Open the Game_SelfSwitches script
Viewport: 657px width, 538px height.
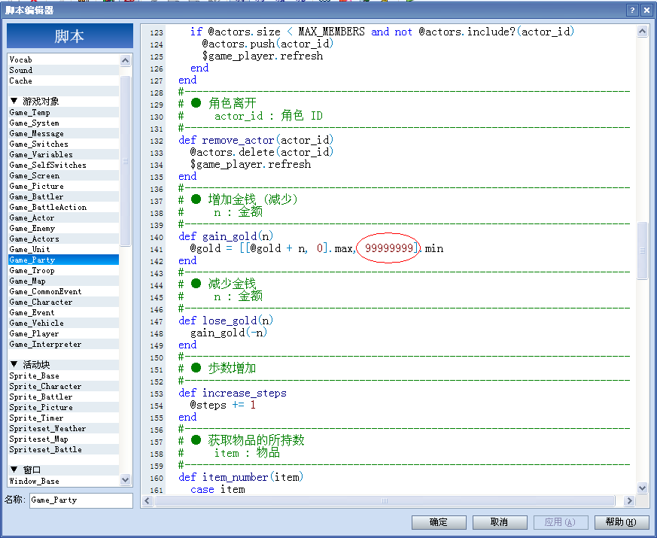tap(64, 165)
